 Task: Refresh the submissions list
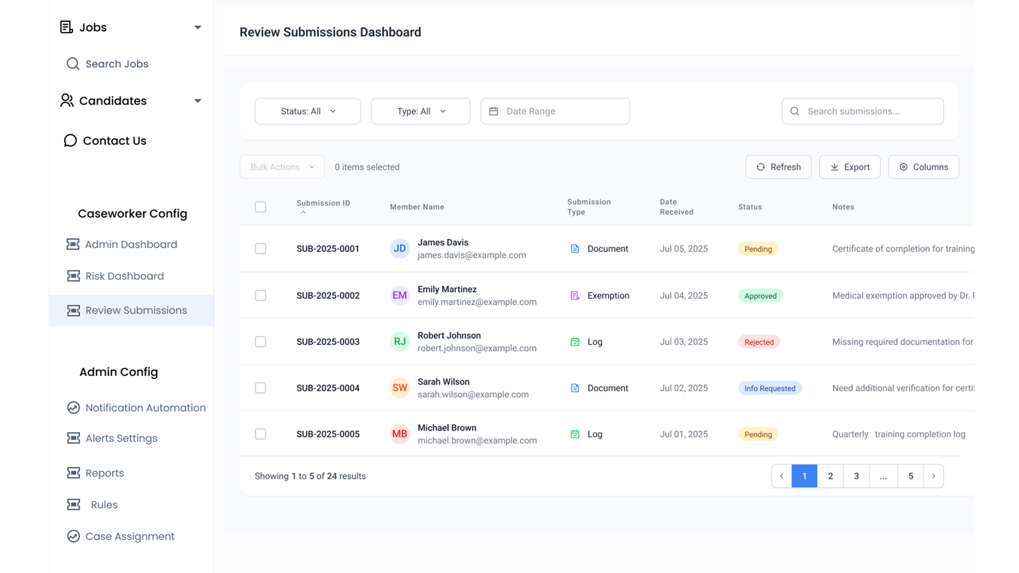pyautogui.click(x=778, y=167)
